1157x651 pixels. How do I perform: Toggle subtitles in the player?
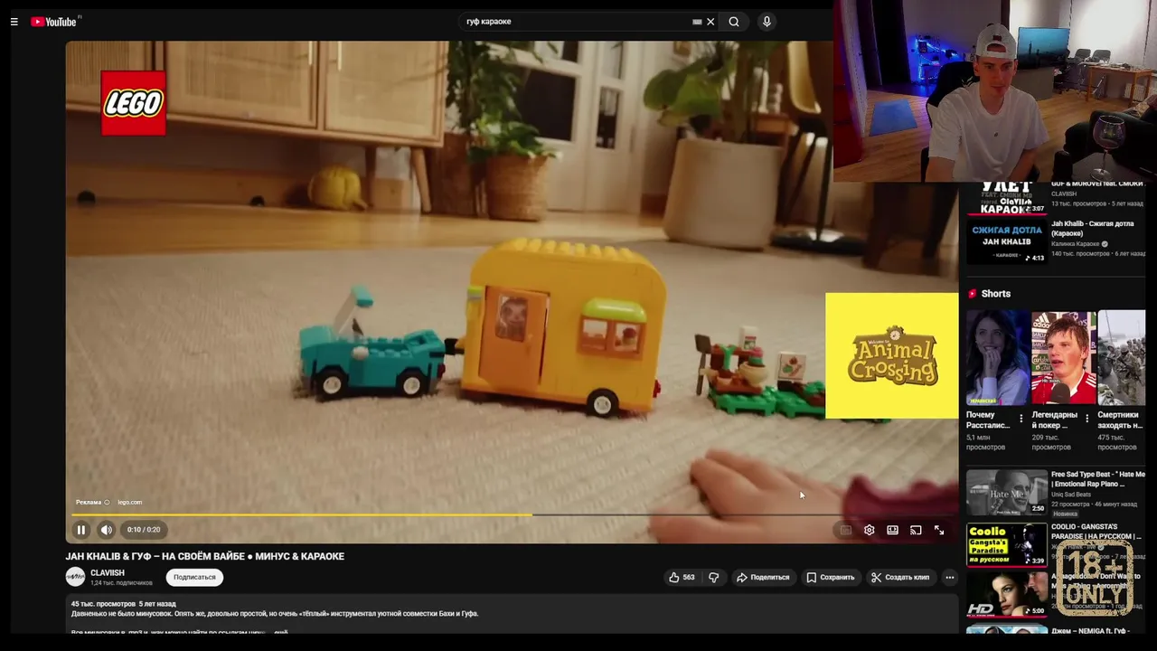click(x=846, y=530)
